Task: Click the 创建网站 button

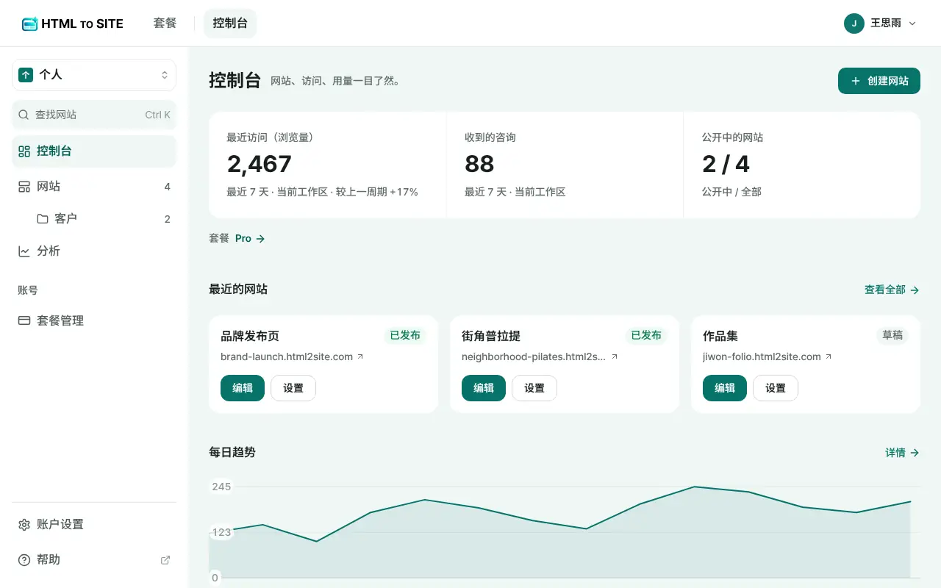Action: (x=879, y=81)
